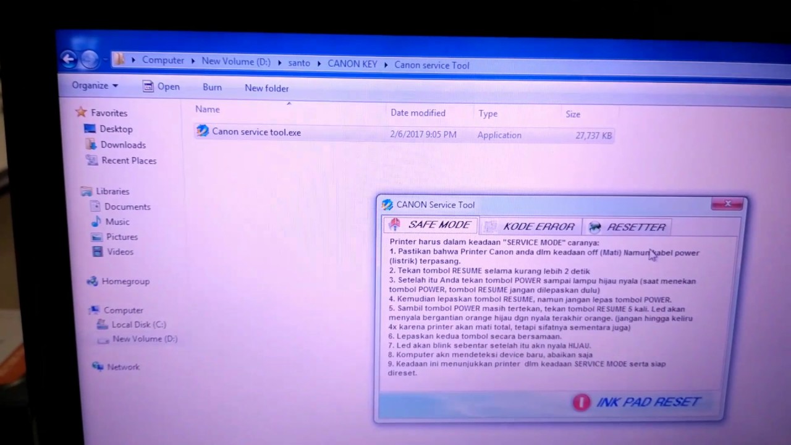Switch to the KODE ERROR tab

coord(531,227)
